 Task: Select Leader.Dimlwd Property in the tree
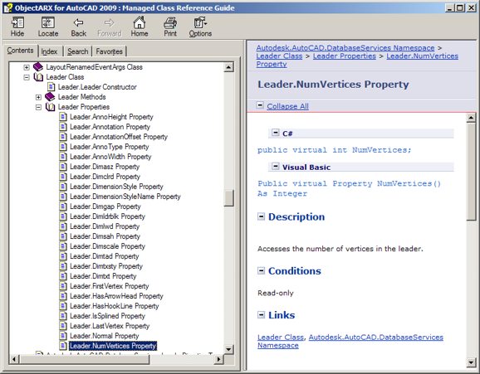105,226
